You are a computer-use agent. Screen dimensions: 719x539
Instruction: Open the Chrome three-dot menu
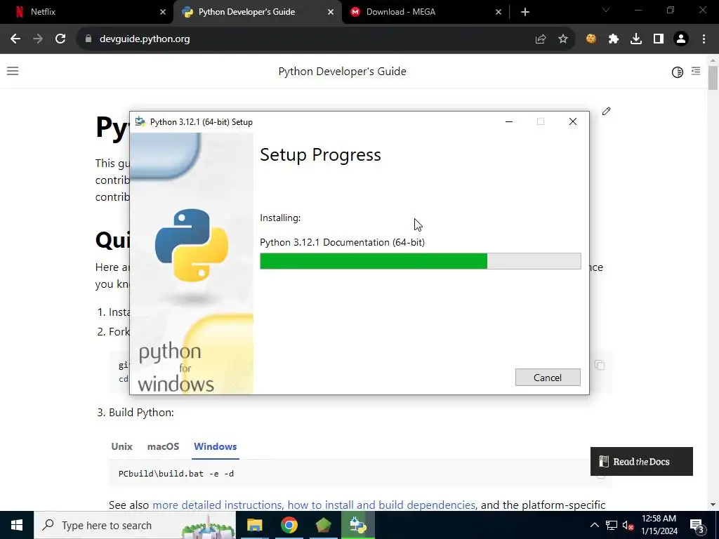[704, 39]
